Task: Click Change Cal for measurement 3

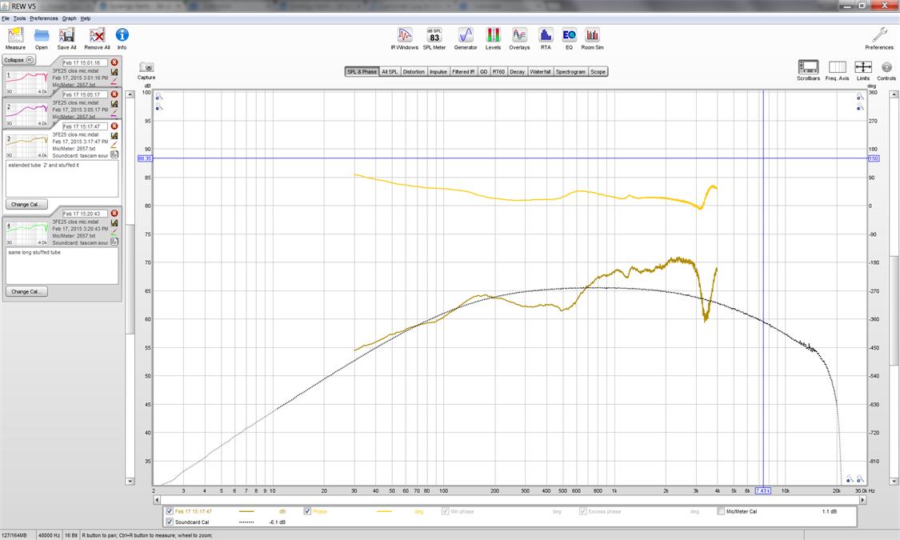Action: [x=26, y=204]
